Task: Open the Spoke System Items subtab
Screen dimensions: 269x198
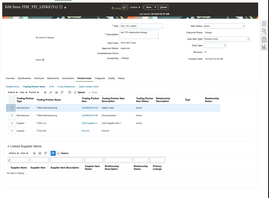Action: click(89, 87)
